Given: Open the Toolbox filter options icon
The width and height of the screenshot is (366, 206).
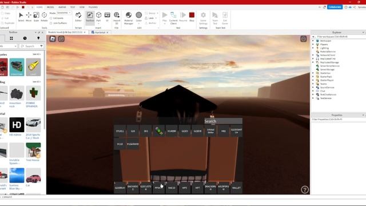Looking at the screenshot, I should point(41,46).
